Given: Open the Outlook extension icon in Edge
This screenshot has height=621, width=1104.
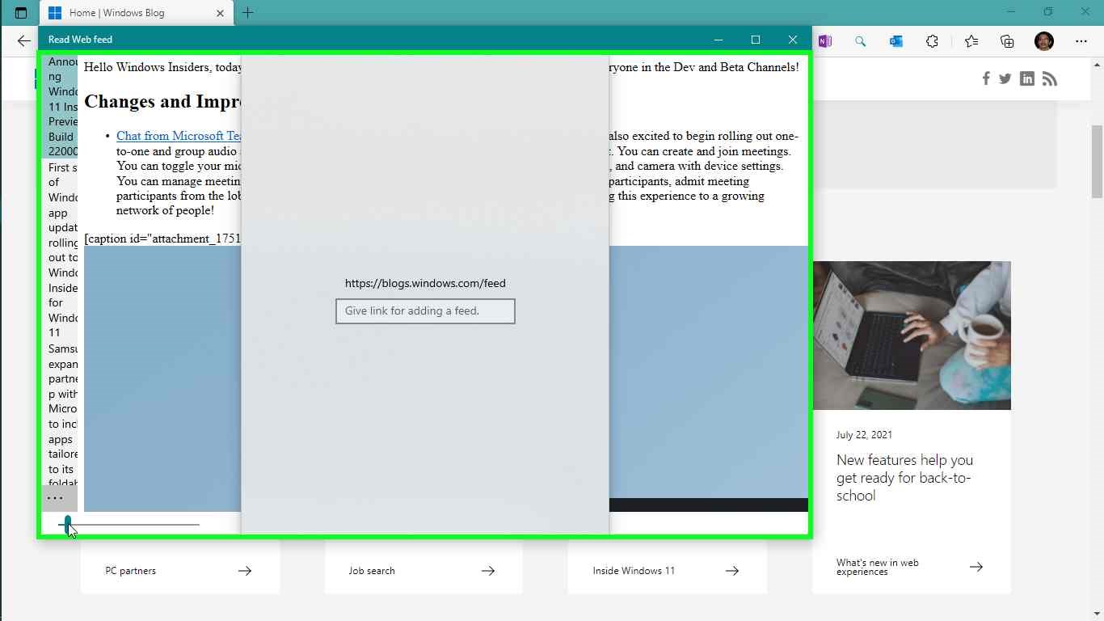Looking at the screenshot, I should (895, 41).
